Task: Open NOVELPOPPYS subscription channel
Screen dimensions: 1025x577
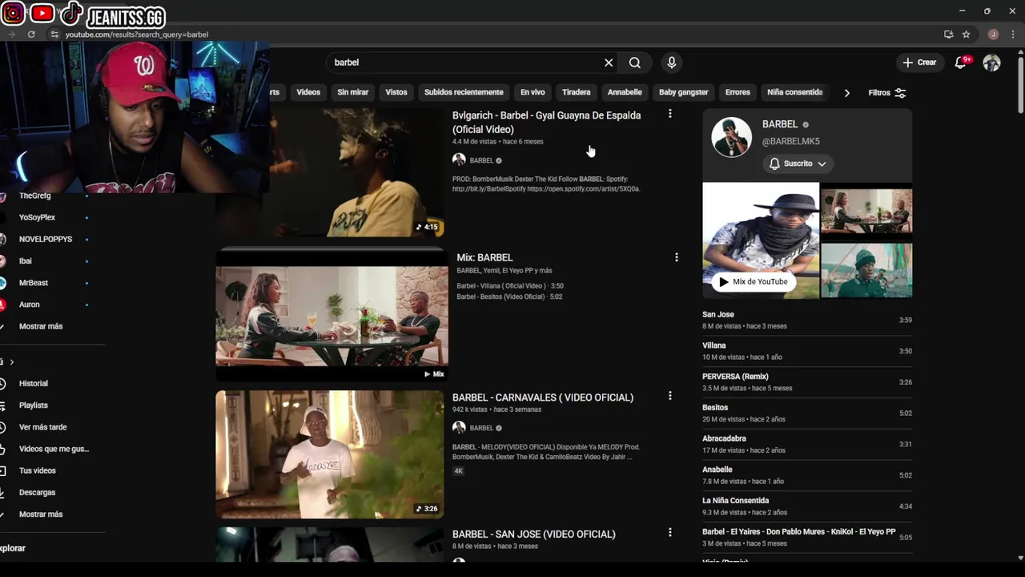Action: pos(46,239)
